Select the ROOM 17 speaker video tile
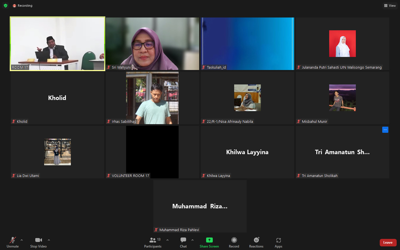 coord(57,44)
